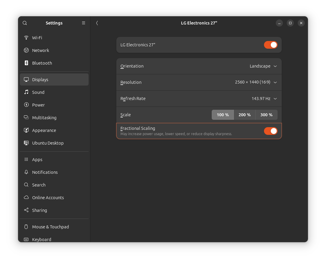
Task: Select the 300 % scale option
Action: pyautogui.click(x=266, y=115)
